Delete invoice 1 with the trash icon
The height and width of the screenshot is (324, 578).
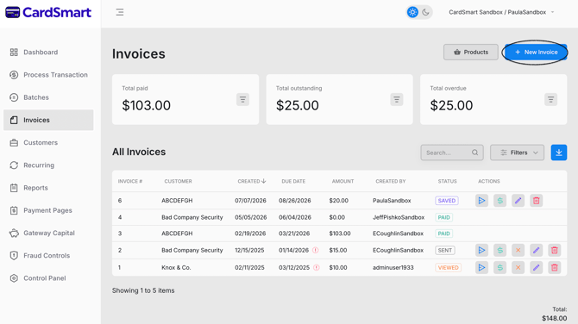pyautogui.click(x=555, y=268)
